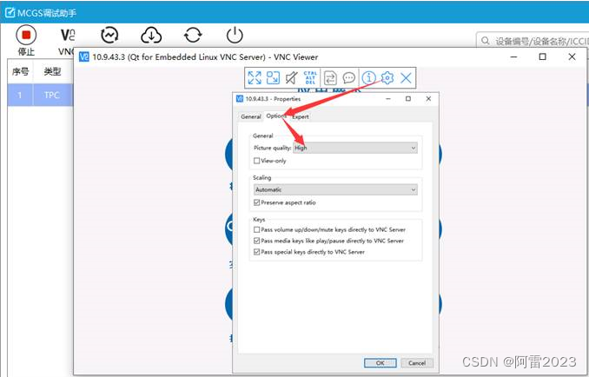Toggle the View-only checkbox

(257, 161)
